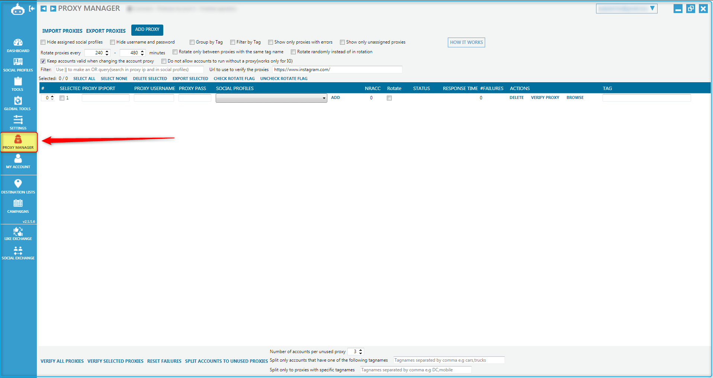Viewport: 713px width, 378px height.
Task: Uncheck Keep accounts valid when changing proxy
Action: coord(43,61)
